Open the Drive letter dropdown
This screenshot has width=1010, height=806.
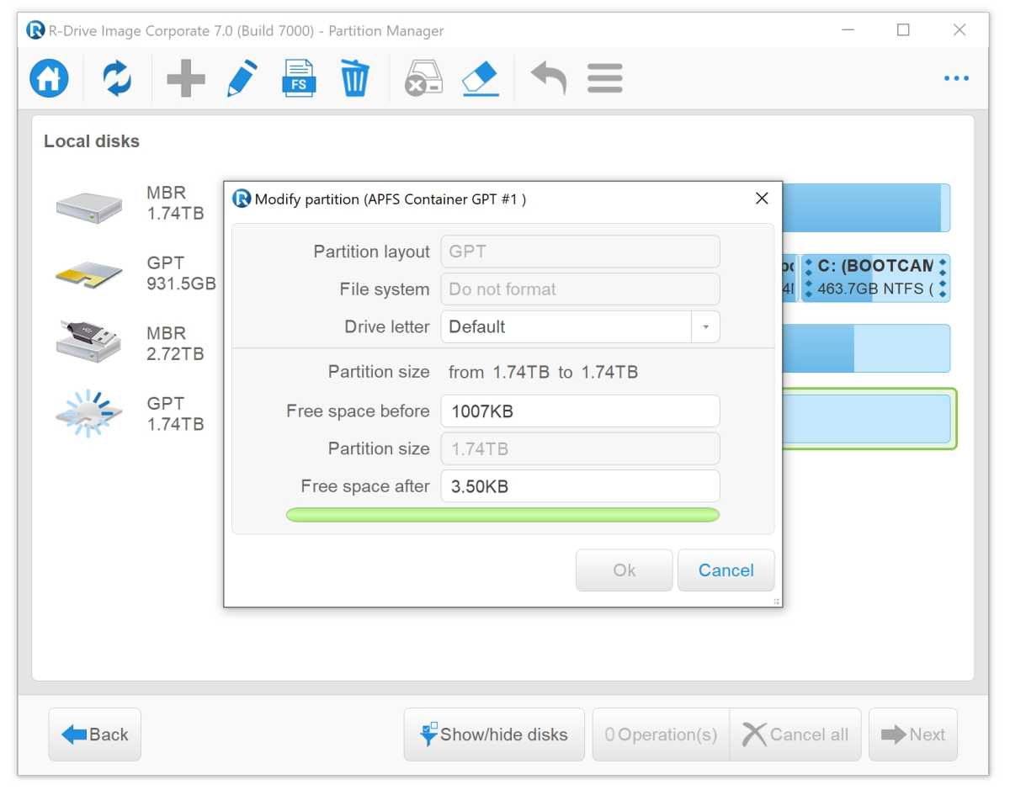point(706,326)
